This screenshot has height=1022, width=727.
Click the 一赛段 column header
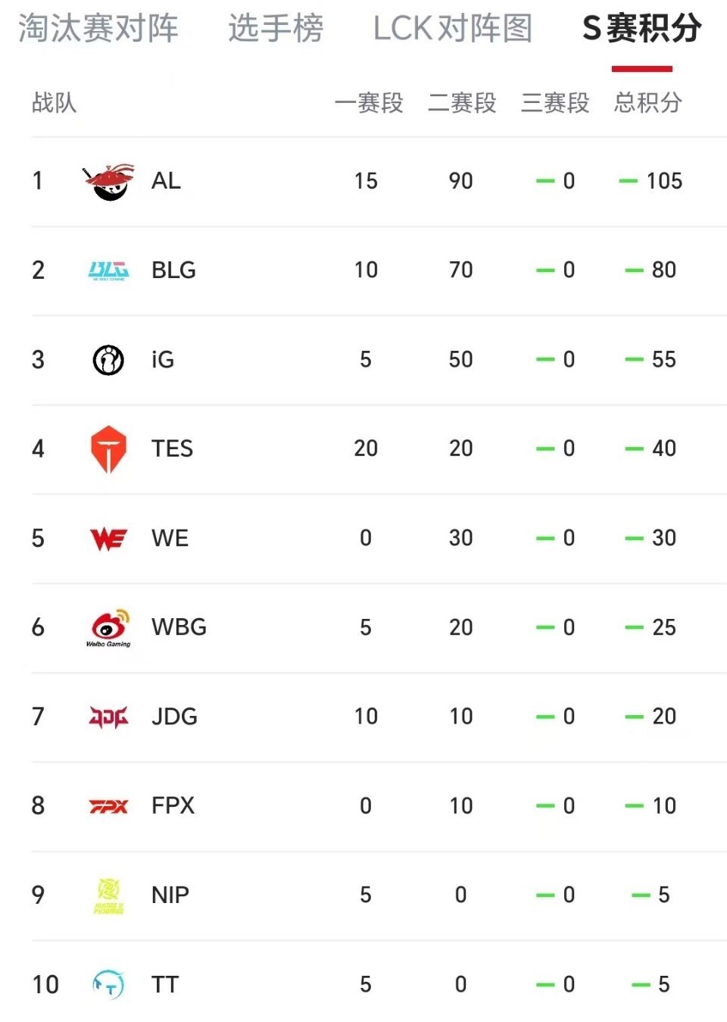(x=369, y=102)
